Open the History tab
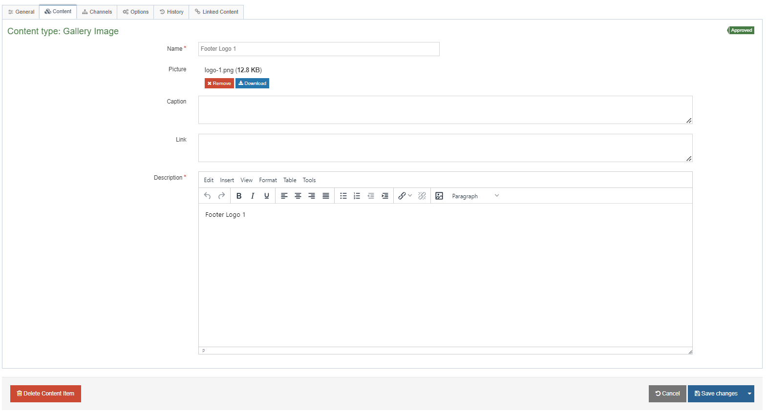Image resolution: width=767 pixels, height=415 pixels. point(171,12)
